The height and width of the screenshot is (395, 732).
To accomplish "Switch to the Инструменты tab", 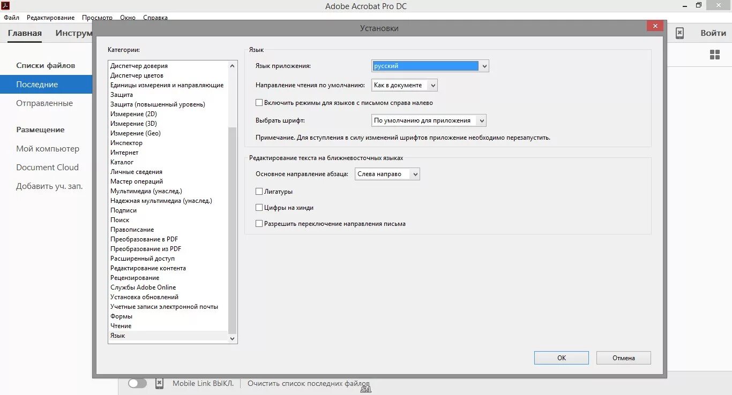I will pyautogui.click(x=74, y=33).
